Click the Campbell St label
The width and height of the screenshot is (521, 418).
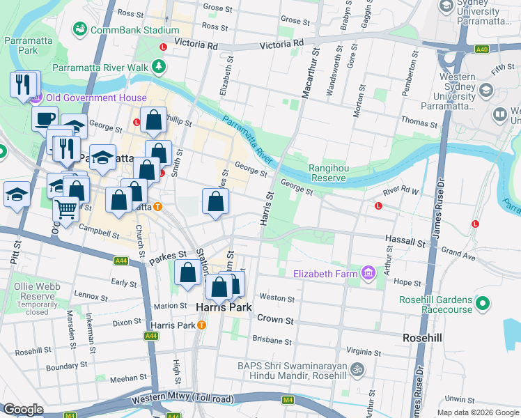pyautogui.click(x=99, y=231)
